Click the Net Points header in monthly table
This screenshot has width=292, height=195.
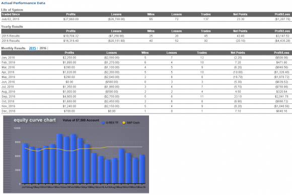(x=238, y=53)
